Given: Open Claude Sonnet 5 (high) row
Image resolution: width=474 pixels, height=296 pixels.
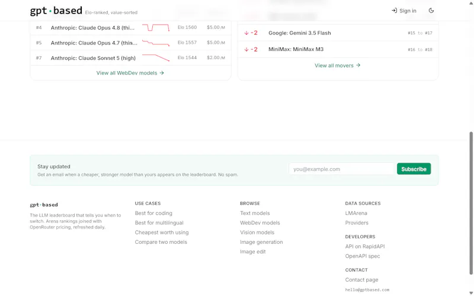Looking at the screenshot, I should (130, 57).
